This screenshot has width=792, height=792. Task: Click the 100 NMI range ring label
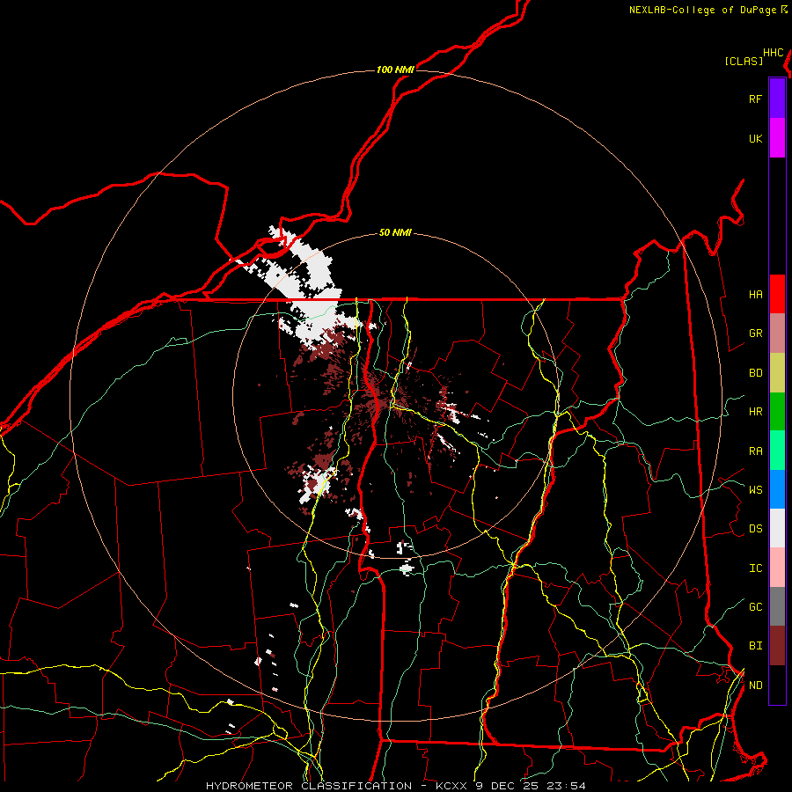(x=395, y=70)
